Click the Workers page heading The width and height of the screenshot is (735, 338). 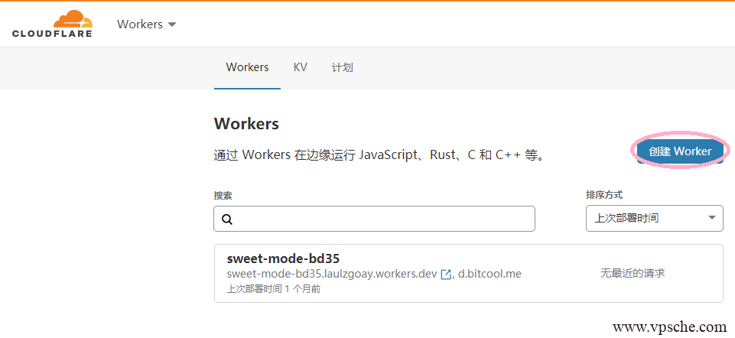click(x=246, y=124)
